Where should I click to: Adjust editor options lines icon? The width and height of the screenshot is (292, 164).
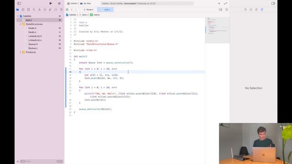(220, 10)
